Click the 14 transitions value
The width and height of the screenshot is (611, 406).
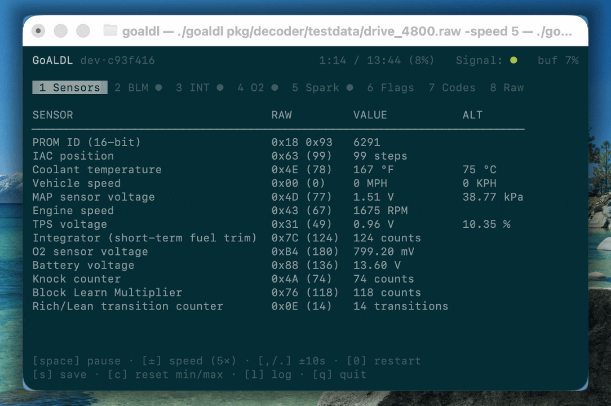click(x=401, y=306)
